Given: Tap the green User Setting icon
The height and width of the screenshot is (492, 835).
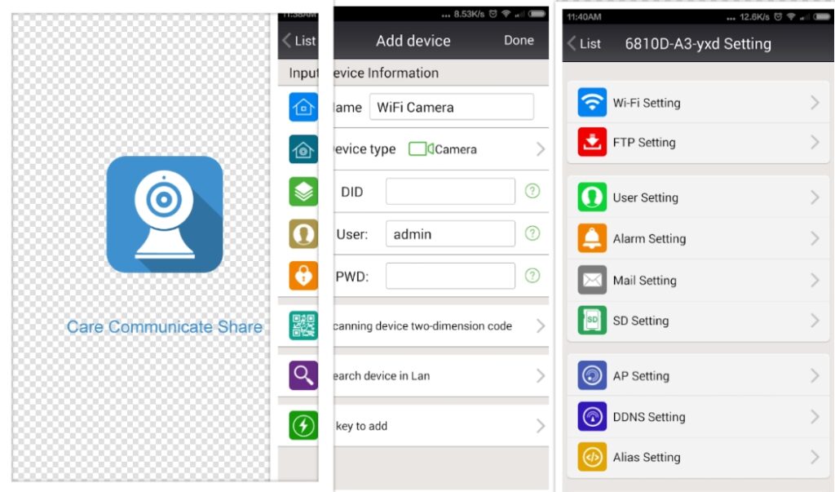Looking at the screenshot, I should [592, 197].
